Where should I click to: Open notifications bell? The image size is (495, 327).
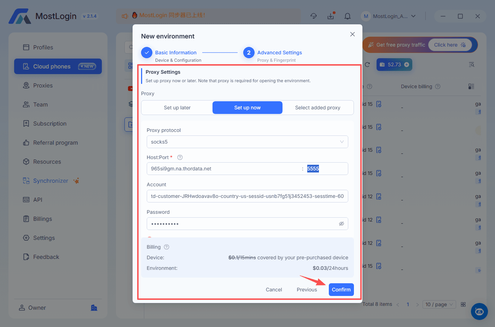(x=348, y=16)
